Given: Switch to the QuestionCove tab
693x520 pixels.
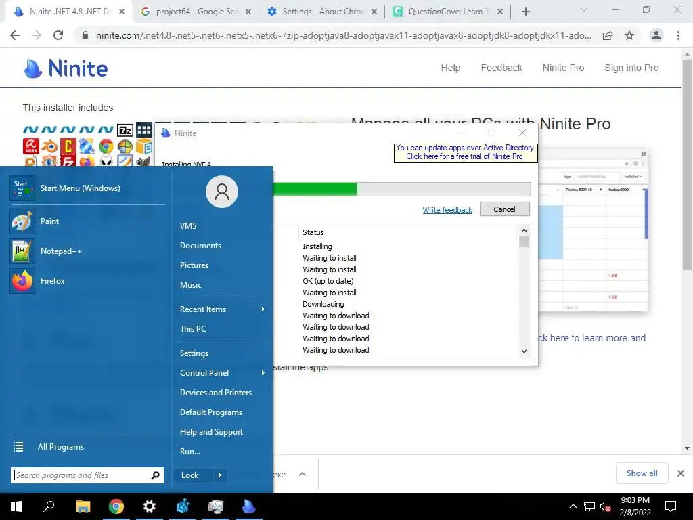Looking at the screenshot, I should click(449, 12).
